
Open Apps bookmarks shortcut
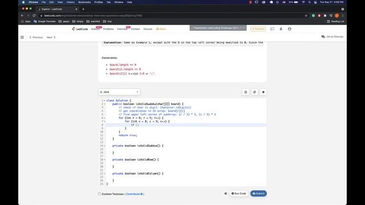tap(26, 22)
